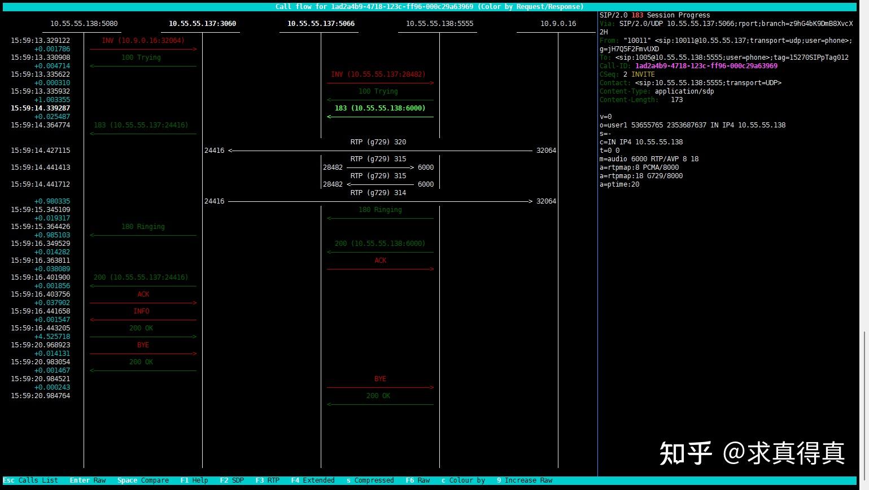Select the INV (10.55.55.137:28482) message
The width and height of the screenshot is (869, 490).
point(378,74)
